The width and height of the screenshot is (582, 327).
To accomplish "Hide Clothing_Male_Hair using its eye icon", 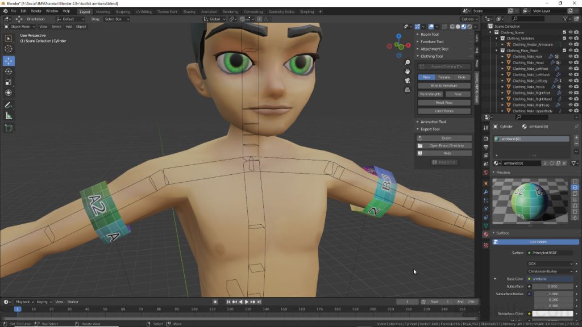I will pyautogui.click(x=569, y=56).
